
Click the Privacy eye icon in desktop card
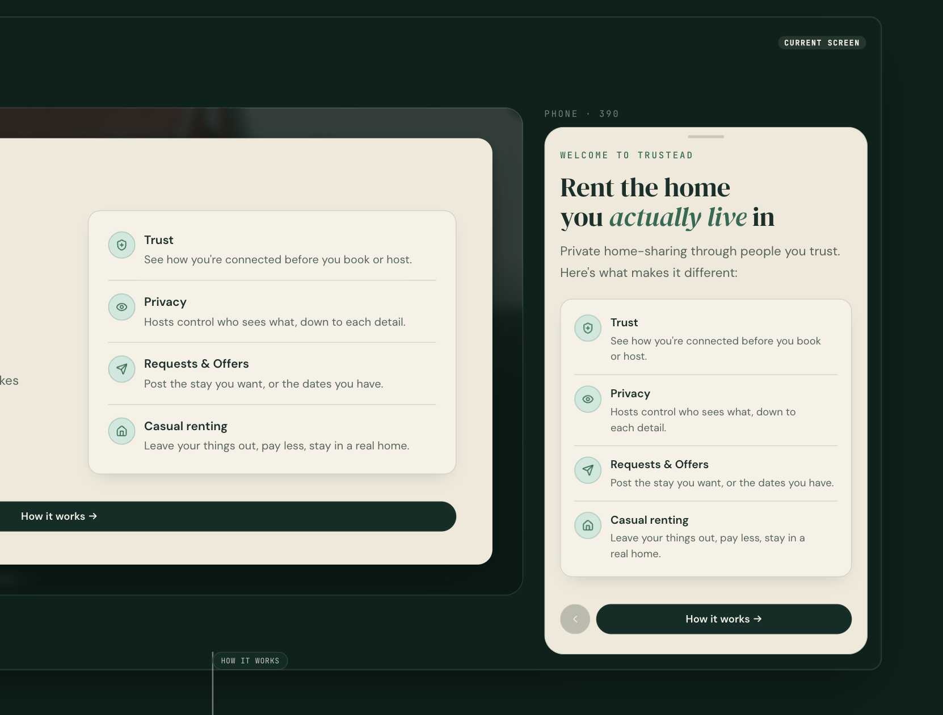pos(121,307)
